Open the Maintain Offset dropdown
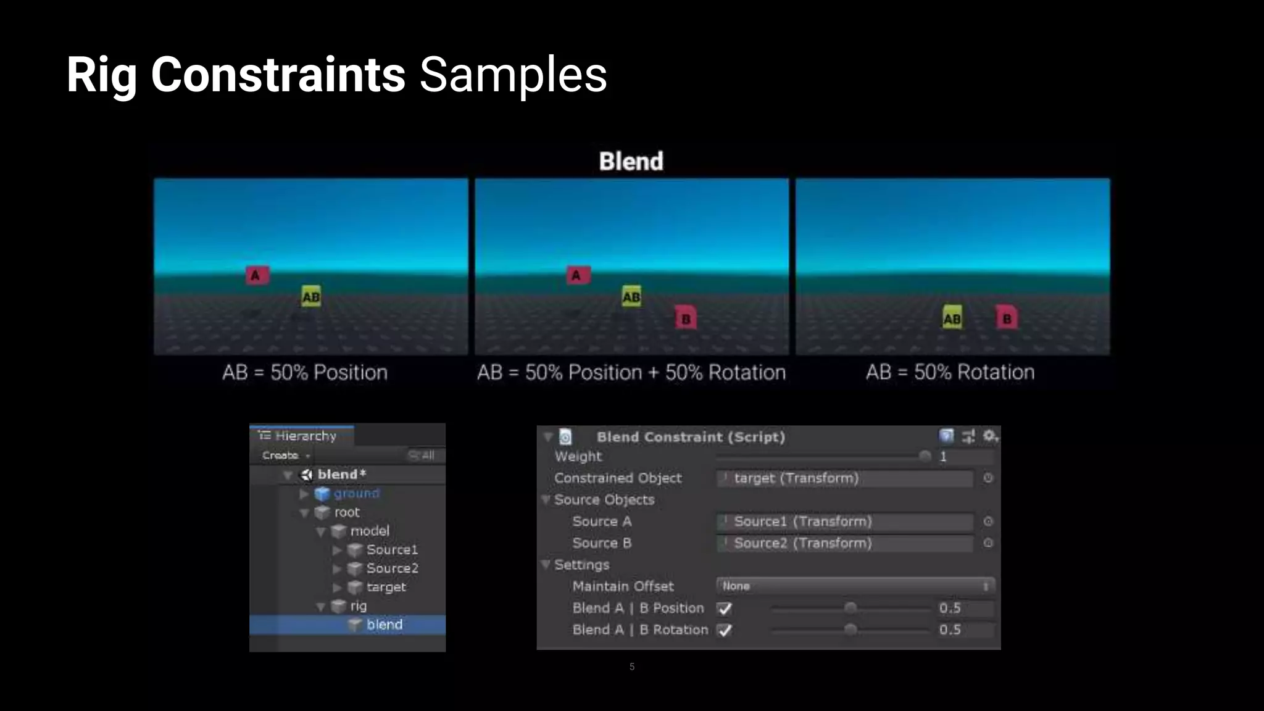Viewport: 1264px width, 711px height. click(x=855, y=586)
